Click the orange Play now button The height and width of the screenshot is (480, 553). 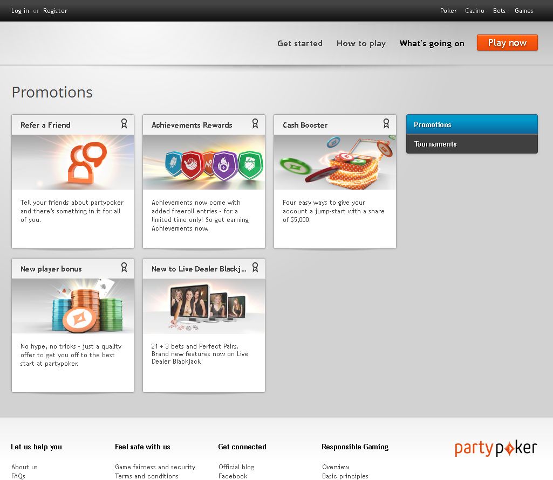pos(507,43)
